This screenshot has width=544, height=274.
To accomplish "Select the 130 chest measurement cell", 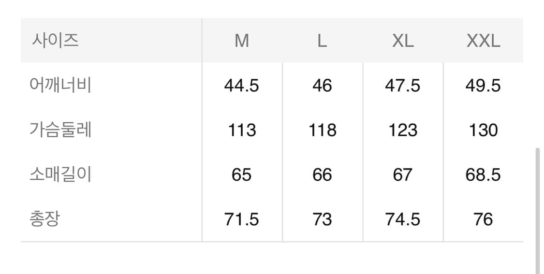I will coord(483,130).
